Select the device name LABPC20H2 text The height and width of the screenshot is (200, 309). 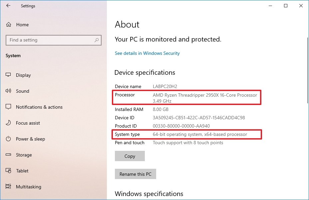165,86
